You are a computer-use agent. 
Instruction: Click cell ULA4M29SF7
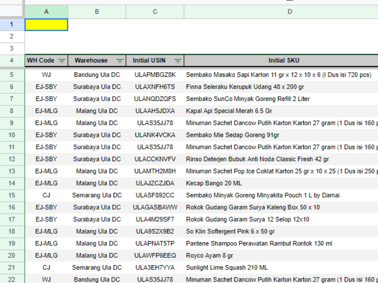(x=155, y=219)
